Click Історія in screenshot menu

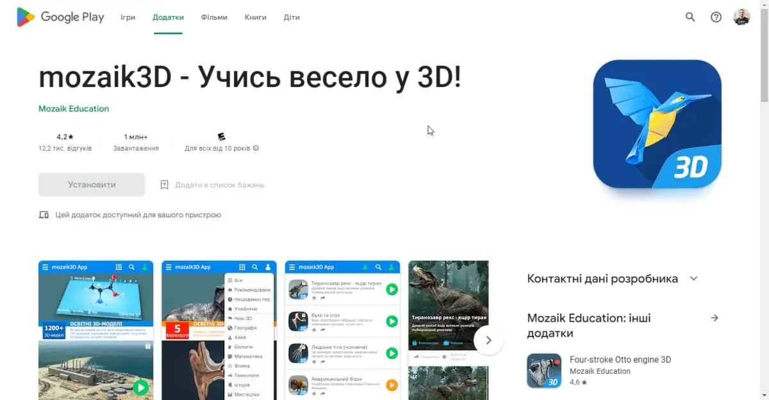242,385
